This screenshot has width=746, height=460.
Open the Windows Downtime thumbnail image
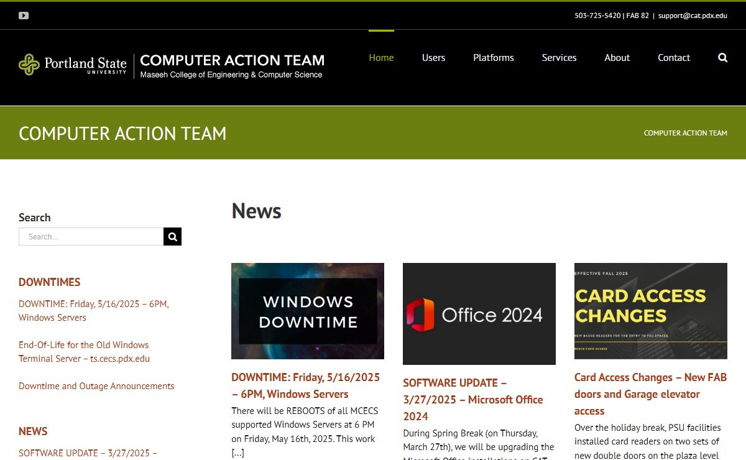tap(308, 311)
